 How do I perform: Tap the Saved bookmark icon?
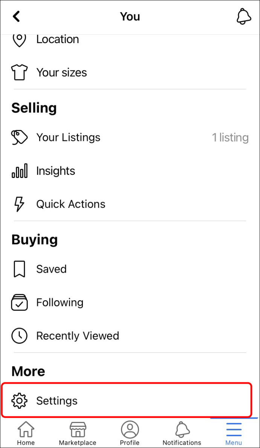19,269
